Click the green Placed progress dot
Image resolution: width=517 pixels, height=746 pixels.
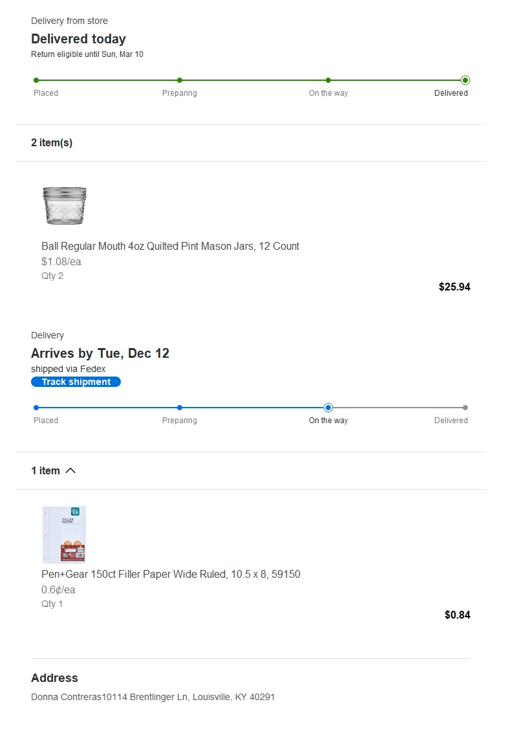pyautogui.click(x=36, y=80)
